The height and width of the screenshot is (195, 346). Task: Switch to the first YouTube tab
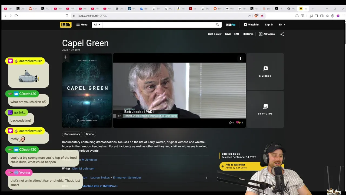[8, 9]
